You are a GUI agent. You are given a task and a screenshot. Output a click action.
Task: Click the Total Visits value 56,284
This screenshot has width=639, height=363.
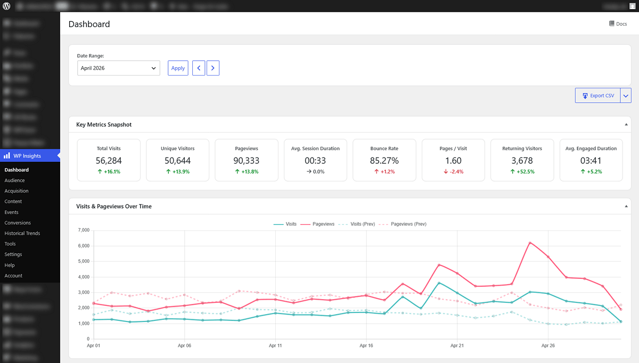[x=109, y=160]
